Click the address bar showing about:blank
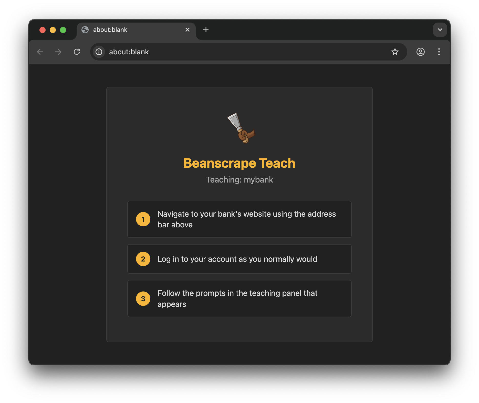Image resolution: width=479 pixels, height=403 pixels. pyautogui.click(x=231, y=52)
